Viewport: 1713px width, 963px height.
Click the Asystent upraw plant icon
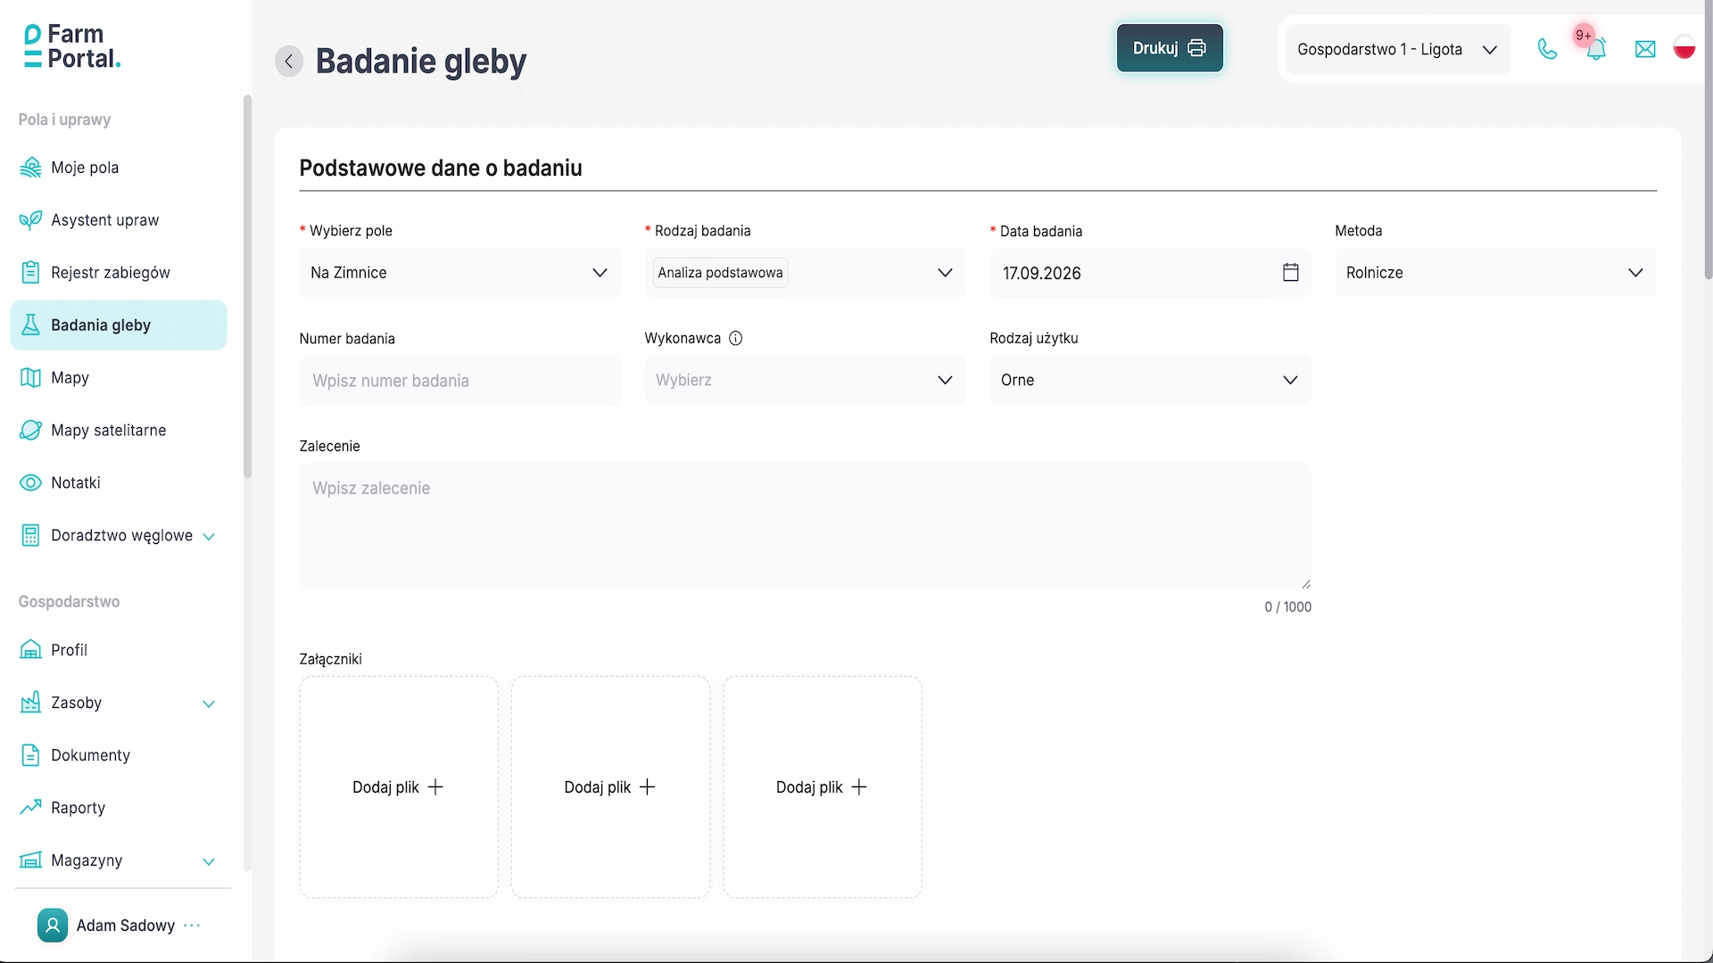[x=30, y=220]
